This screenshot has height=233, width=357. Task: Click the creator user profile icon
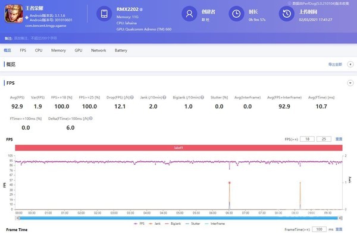click(x=189, y=14)
